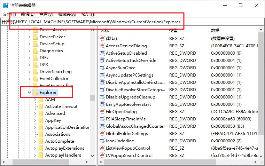The width and height of the screenshot is (265, 166).
Task: Open the 查看(V) view menu
Action: click(46, 14)
